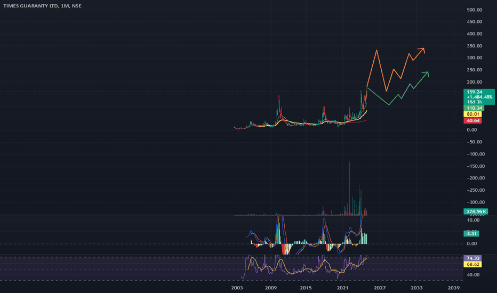Select the 500.00 price axis label
The height and width of the screenshot is (293, 497).
[x=474, y=10]
